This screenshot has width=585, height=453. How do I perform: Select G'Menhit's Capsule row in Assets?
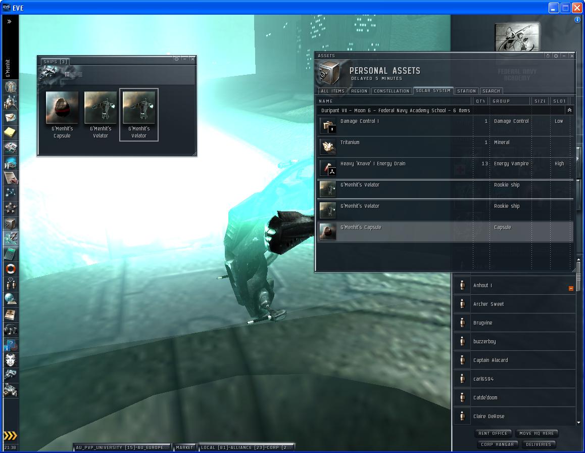coord(445,232)
